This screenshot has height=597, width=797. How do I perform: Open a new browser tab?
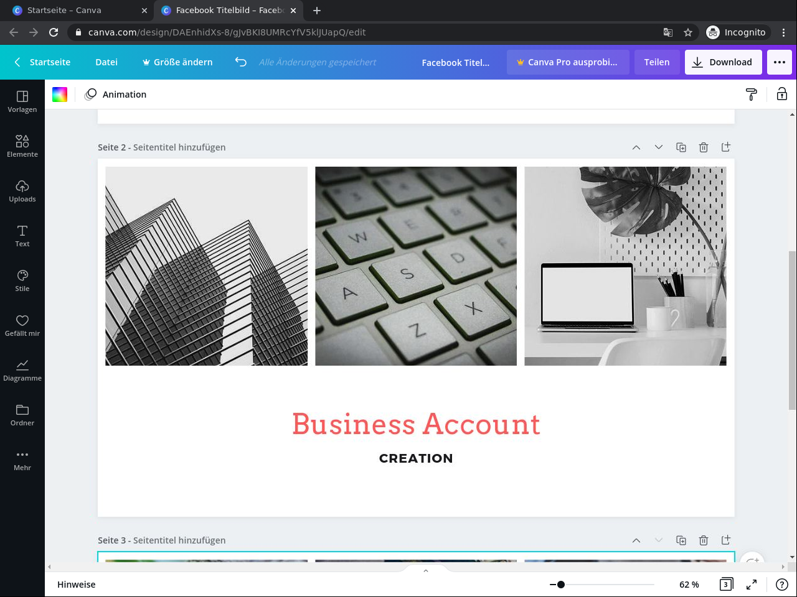tap(317, 11)
